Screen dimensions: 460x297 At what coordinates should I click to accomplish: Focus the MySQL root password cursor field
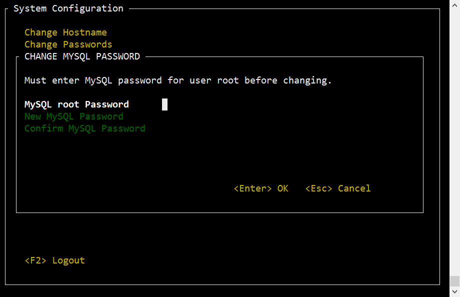164,104
